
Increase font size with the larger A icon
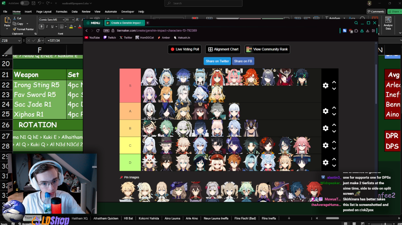(78, 19)
